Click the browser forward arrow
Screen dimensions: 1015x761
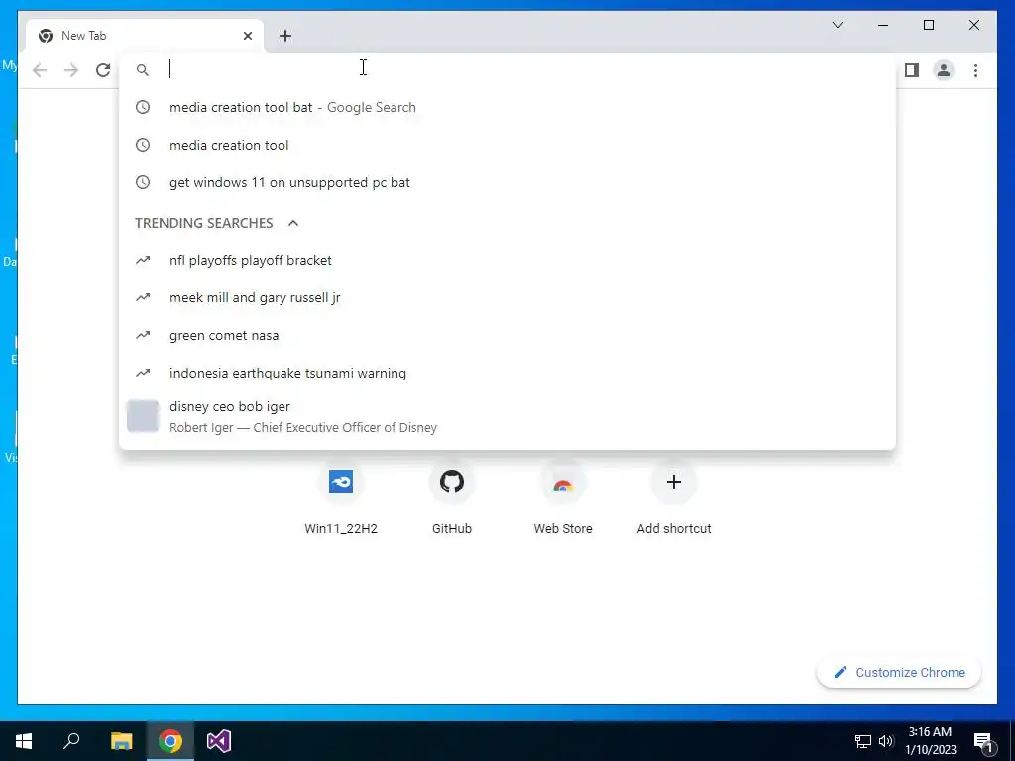[x=71, y=70]
